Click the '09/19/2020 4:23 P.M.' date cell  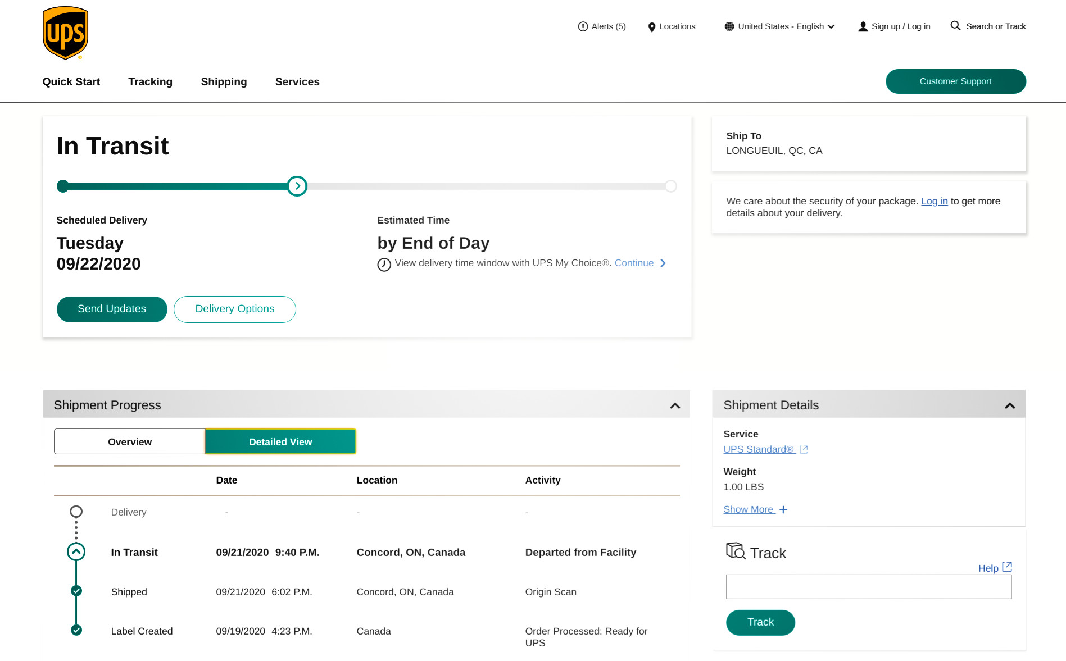click(264, 631)
